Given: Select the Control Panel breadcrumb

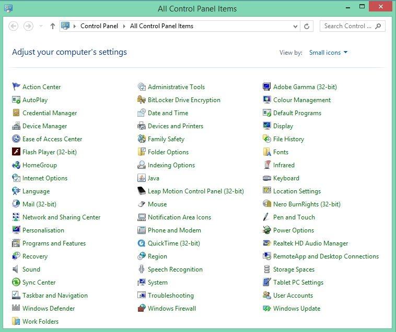Looking at the screenshot, I should pyautogui.click(x=99, y=26).
